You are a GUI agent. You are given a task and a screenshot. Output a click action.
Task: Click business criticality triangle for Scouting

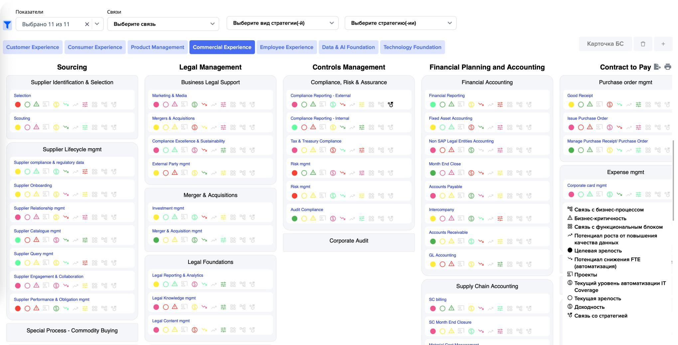pos(37,127)
